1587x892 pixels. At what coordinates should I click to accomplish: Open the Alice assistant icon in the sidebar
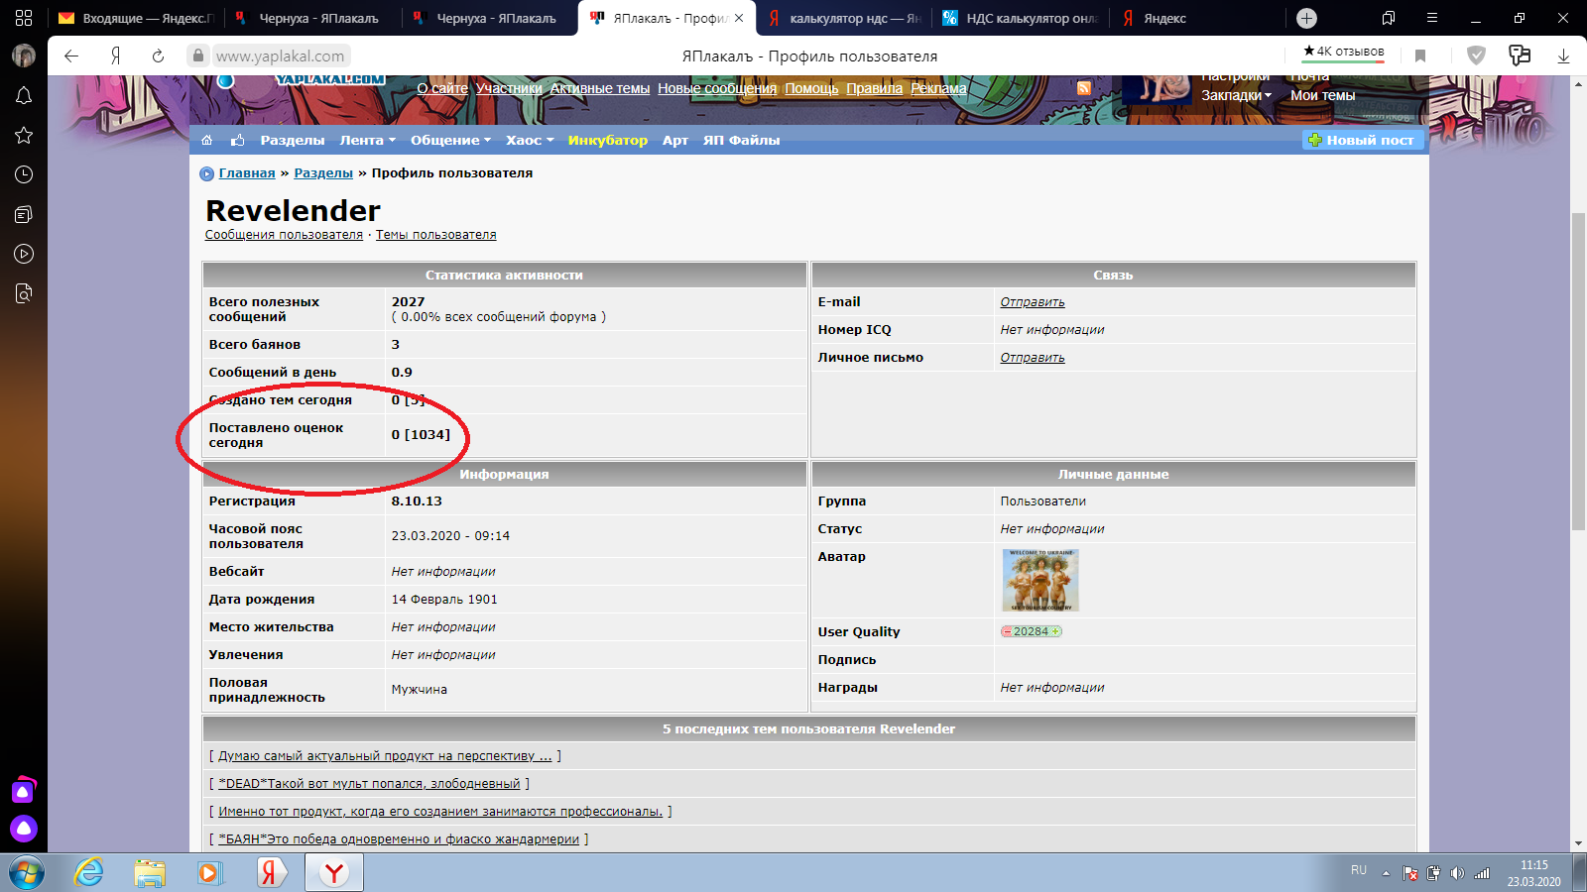(x=24, y=829)
